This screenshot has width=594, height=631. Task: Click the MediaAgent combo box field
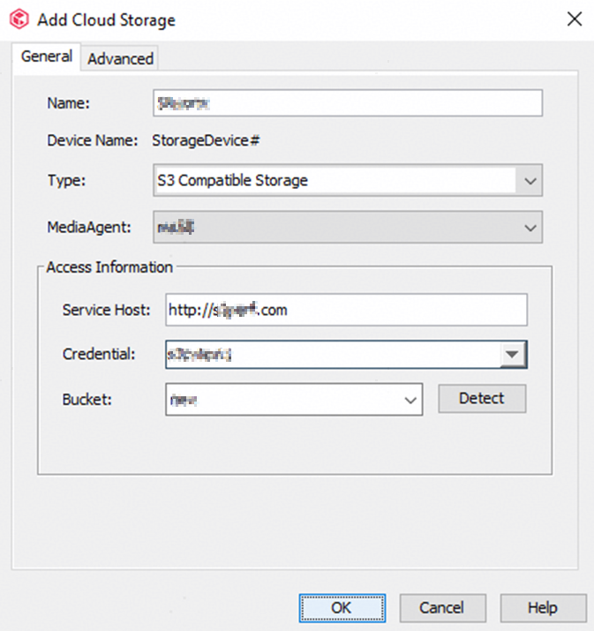[x=334, y=227]
